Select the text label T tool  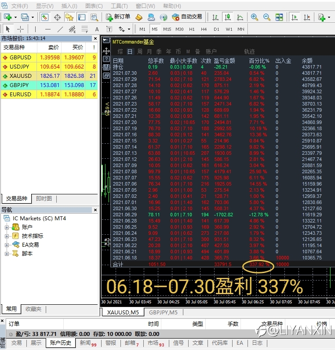109,29
